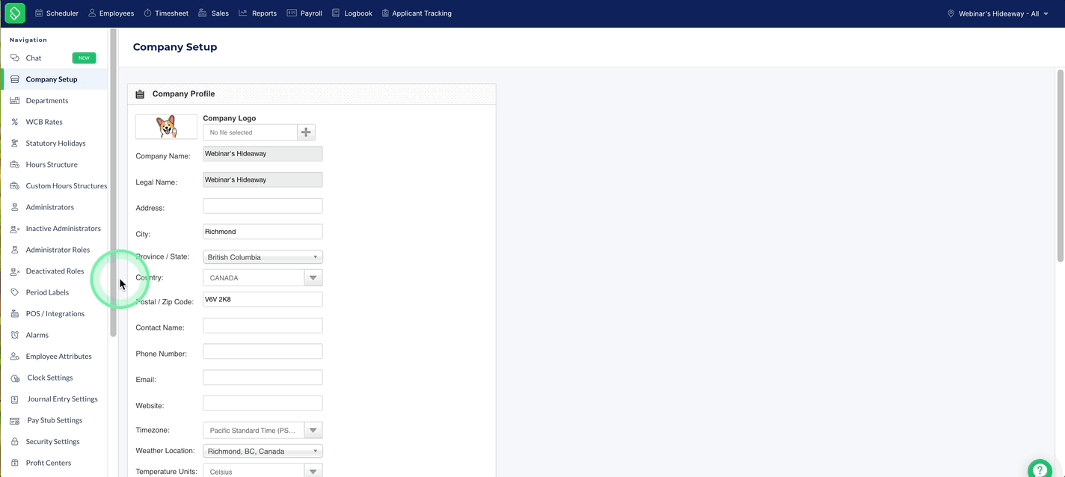Open the Province / State dropdown
This screenshot has width=1065, height=477.
pyautogui.click(x=263, y=257)
